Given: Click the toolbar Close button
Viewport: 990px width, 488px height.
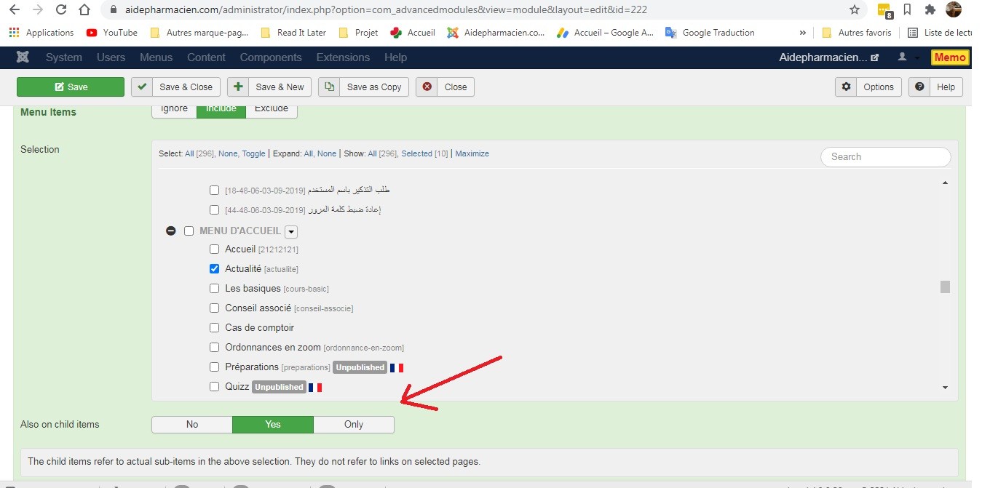Looking at the screenshot, I should click(x=445, y=87).
